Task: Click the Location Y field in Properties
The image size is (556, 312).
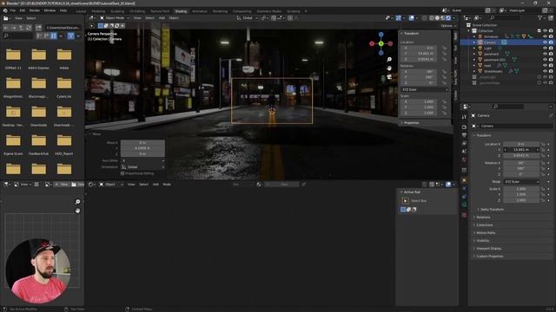Action: [x=521, y=150]
